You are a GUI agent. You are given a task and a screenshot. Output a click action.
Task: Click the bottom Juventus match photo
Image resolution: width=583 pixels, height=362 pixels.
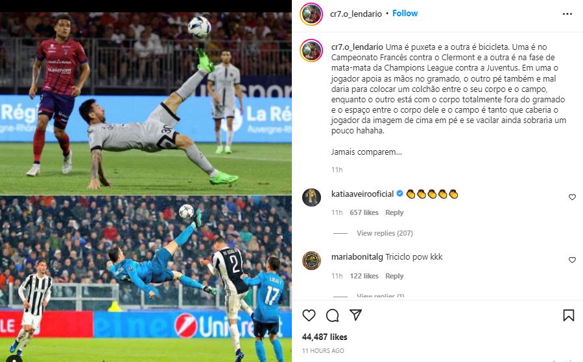point(146,279)
